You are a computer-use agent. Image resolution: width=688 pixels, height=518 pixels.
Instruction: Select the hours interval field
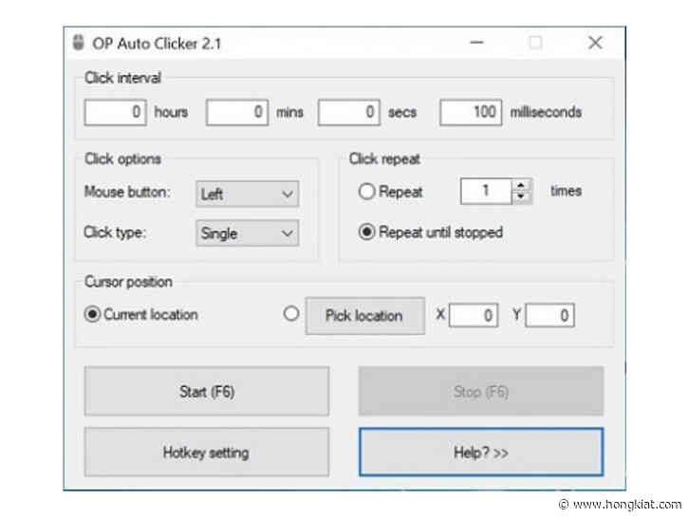116,112
